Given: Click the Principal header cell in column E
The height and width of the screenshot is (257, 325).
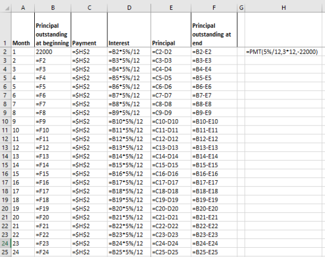Looking at the screenshot, I should [171, 30].
